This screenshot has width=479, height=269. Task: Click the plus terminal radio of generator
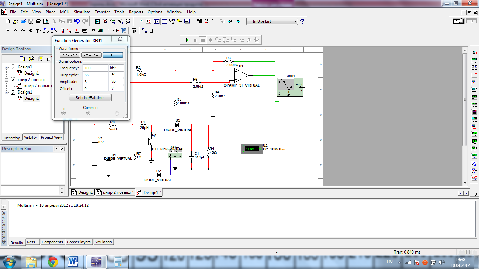(63, 113)
